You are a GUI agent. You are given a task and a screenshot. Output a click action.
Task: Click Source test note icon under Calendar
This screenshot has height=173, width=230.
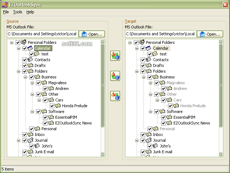tap(37, 54)
